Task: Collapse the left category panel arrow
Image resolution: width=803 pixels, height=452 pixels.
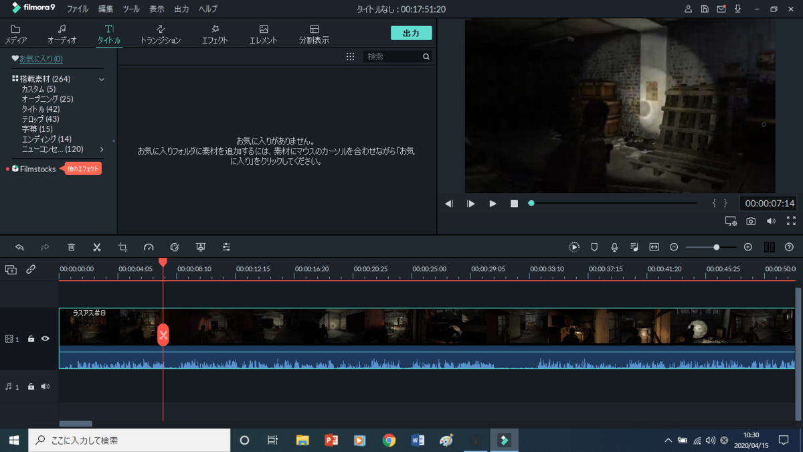Action: [x=114, y=141]
